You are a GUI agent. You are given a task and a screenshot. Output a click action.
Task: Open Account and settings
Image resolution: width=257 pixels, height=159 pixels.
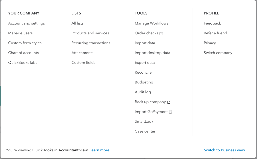click(x=26, y=23)
